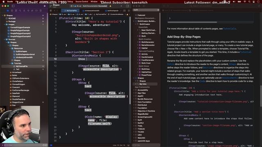
Task: Click line 10 in the code editor
Action: pos(89,59)
